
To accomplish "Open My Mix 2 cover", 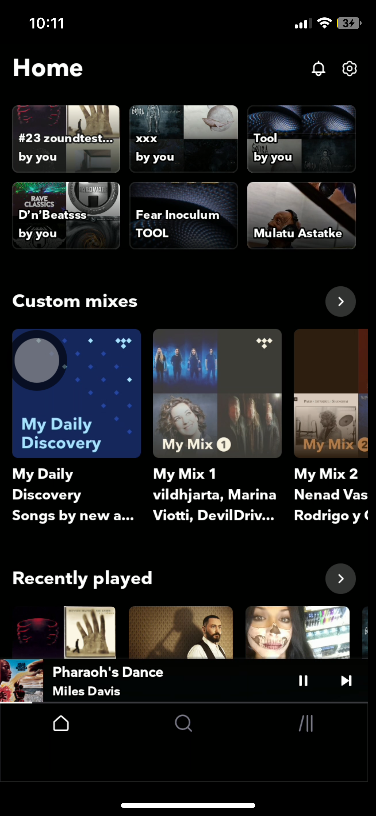I will (x=331, y=393).
